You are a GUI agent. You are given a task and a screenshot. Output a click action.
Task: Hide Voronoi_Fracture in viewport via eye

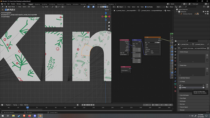tap(205, 14)
